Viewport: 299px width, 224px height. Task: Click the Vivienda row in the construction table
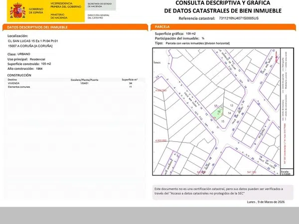pyautogui.click(x=14, y=83)
